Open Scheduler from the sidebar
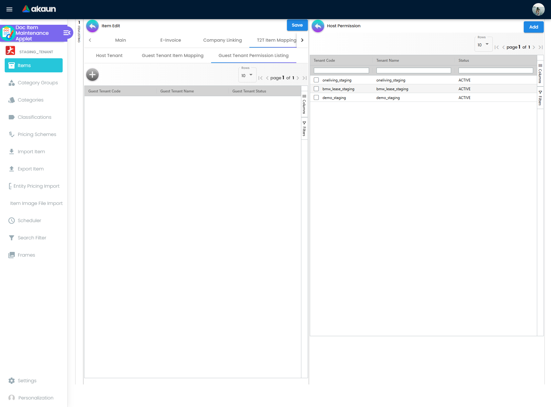The image size is (551, 407). click(x=29, y=221)
